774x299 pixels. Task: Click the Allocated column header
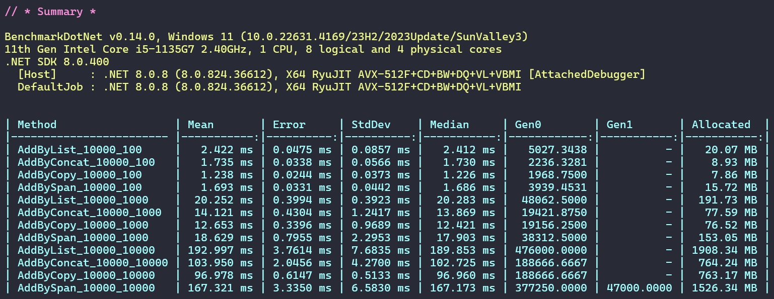coord(721,125)
